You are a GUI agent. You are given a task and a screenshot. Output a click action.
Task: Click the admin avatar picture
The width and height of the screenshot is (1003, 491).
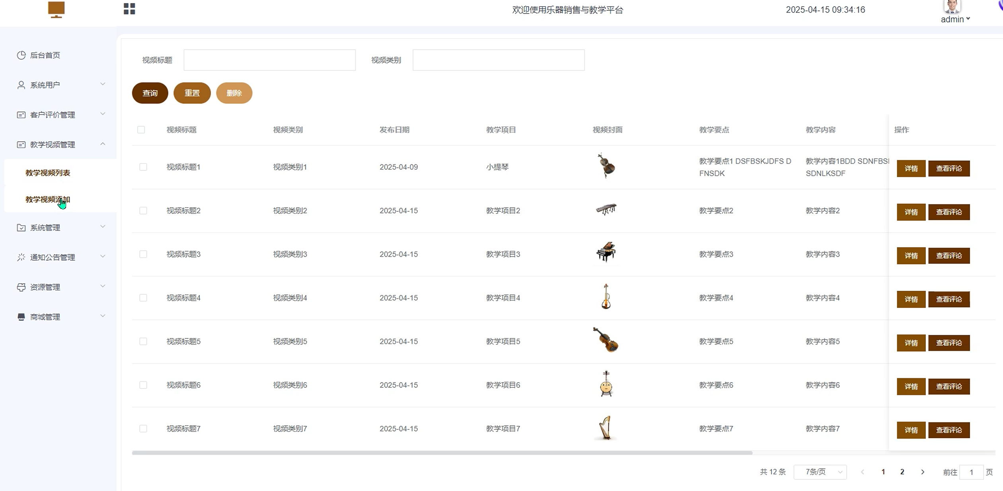click(952, 7)
